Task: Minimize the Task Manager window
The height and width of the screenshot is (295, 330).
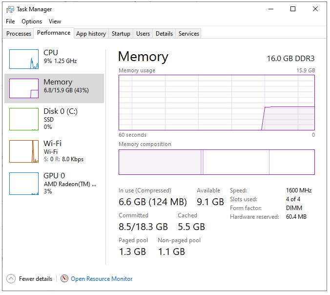Action: click(271, 9)
